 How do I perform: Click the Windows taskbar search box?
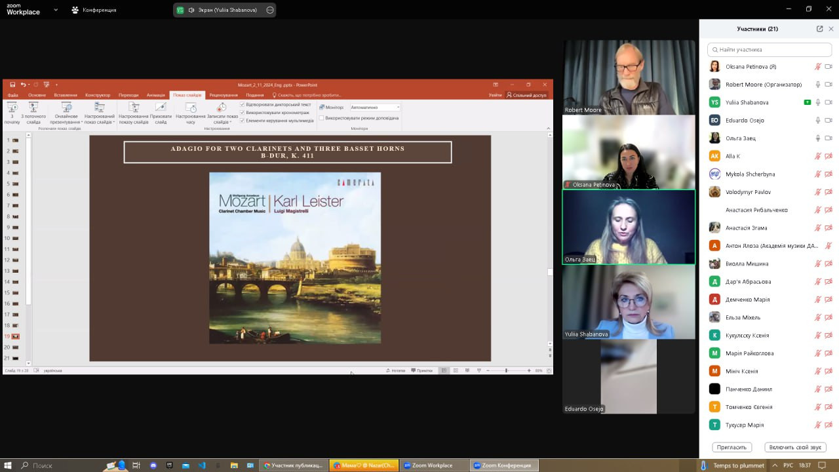(x=59, y=465)
